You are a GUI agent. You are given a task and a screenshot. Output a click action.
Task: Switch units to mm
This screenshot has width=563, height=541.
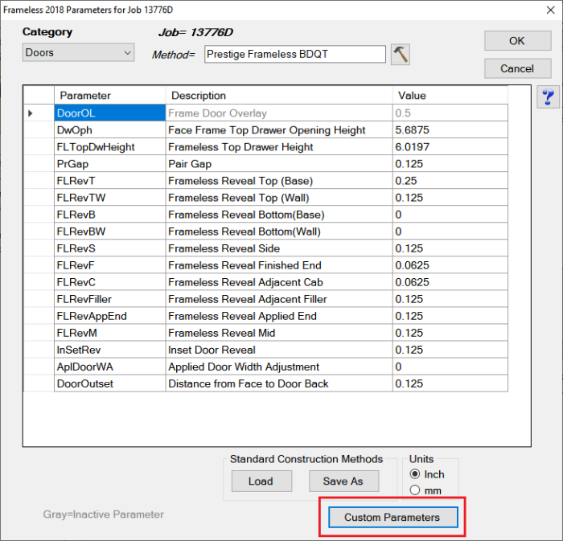point(415,490)
